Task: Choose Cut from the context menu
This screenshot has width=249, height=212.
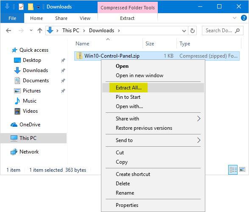Action: (x=153, y=153)
